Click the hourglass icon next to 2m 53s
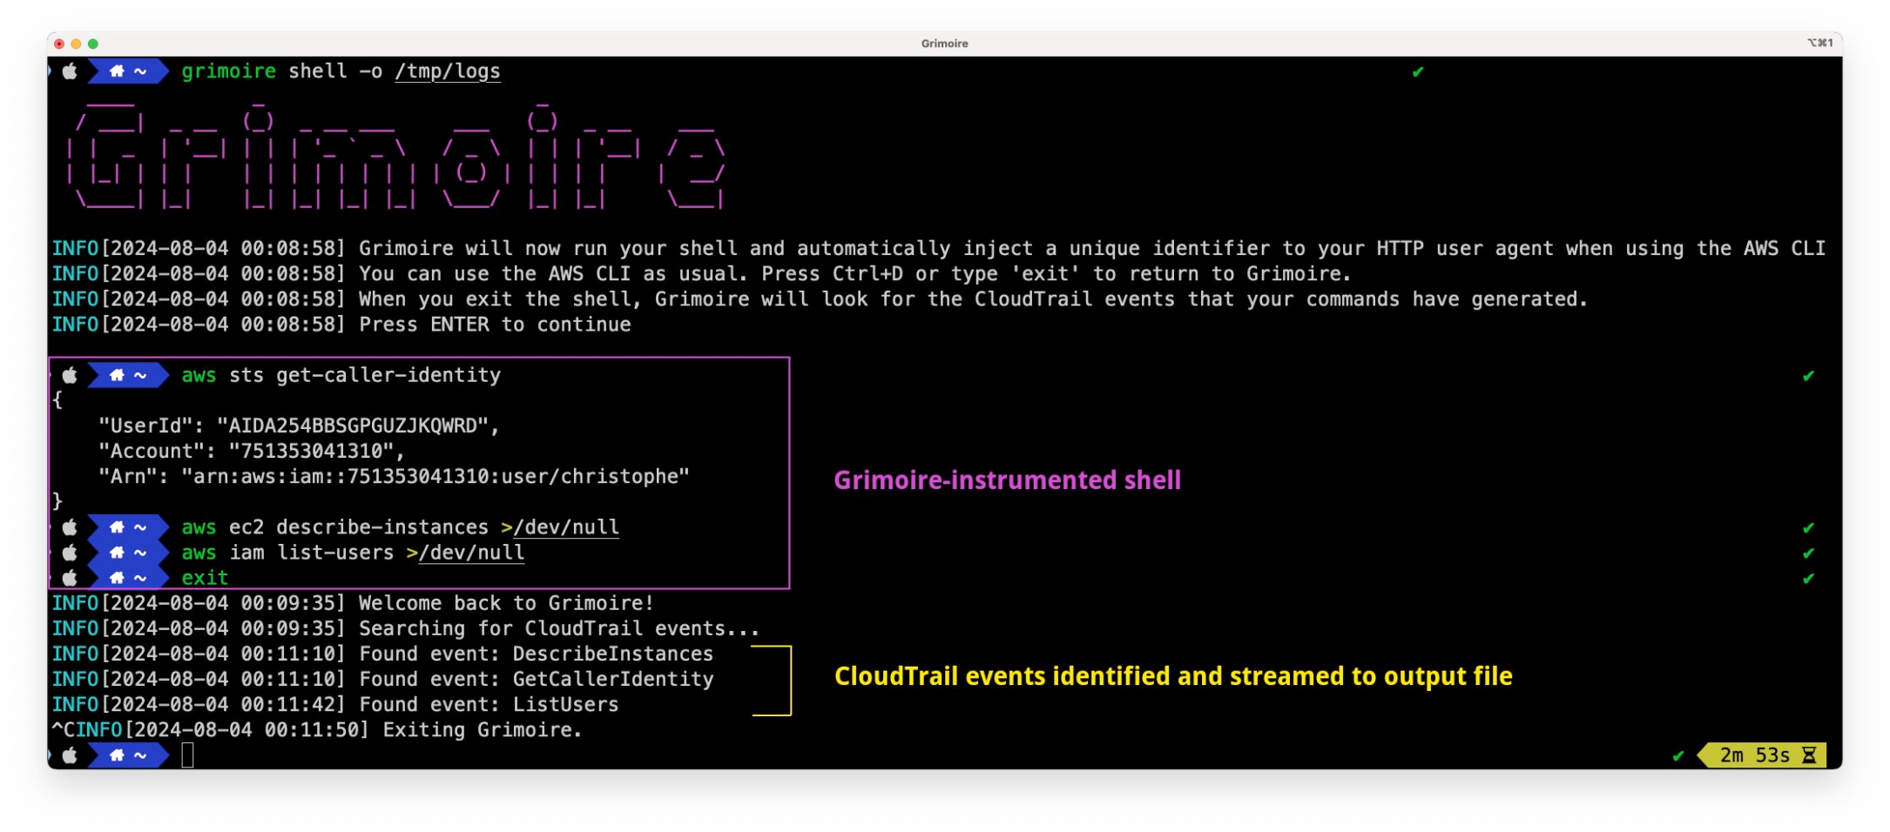 [x=1809, y=755]
